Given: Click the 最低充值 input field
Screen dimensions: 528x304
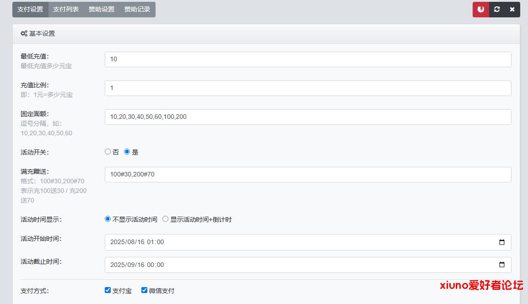Looking at the screenshot, I should click(308, 59).
